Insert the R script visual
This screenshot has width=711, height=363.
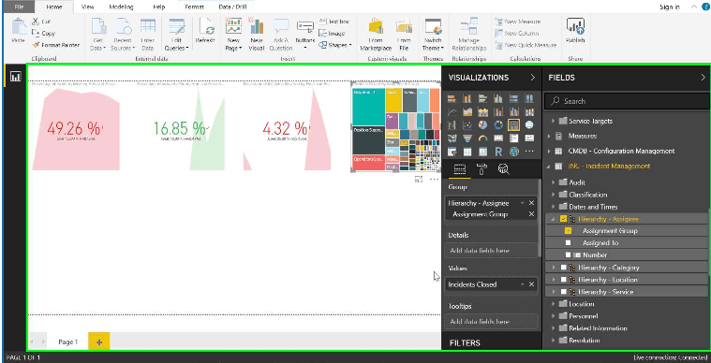pyautogui.click(x=498, y=152)
